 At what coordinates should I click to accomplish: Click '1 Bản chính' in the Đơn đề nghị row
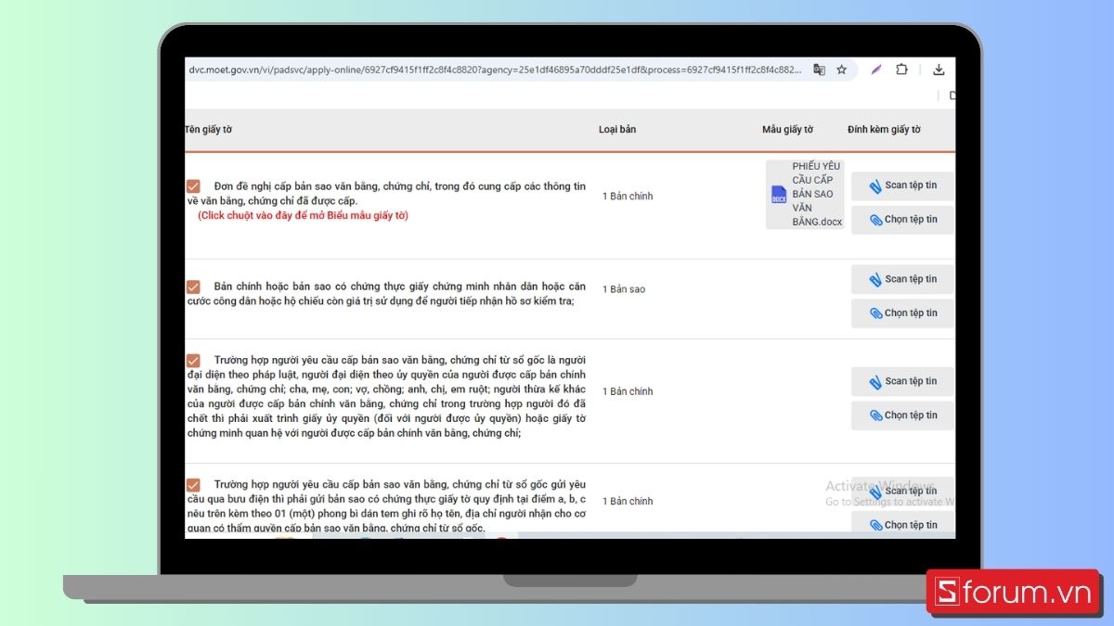coord(628,197)
